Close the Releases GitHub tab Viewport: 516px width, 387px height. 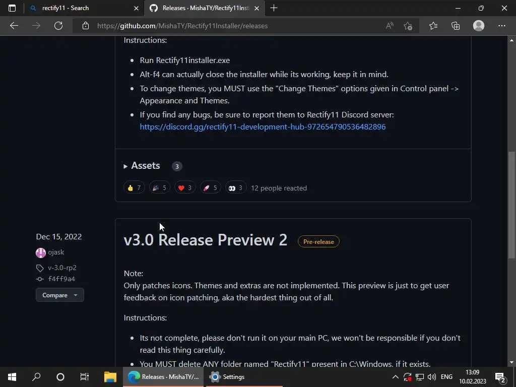click(x=256, y=8)
